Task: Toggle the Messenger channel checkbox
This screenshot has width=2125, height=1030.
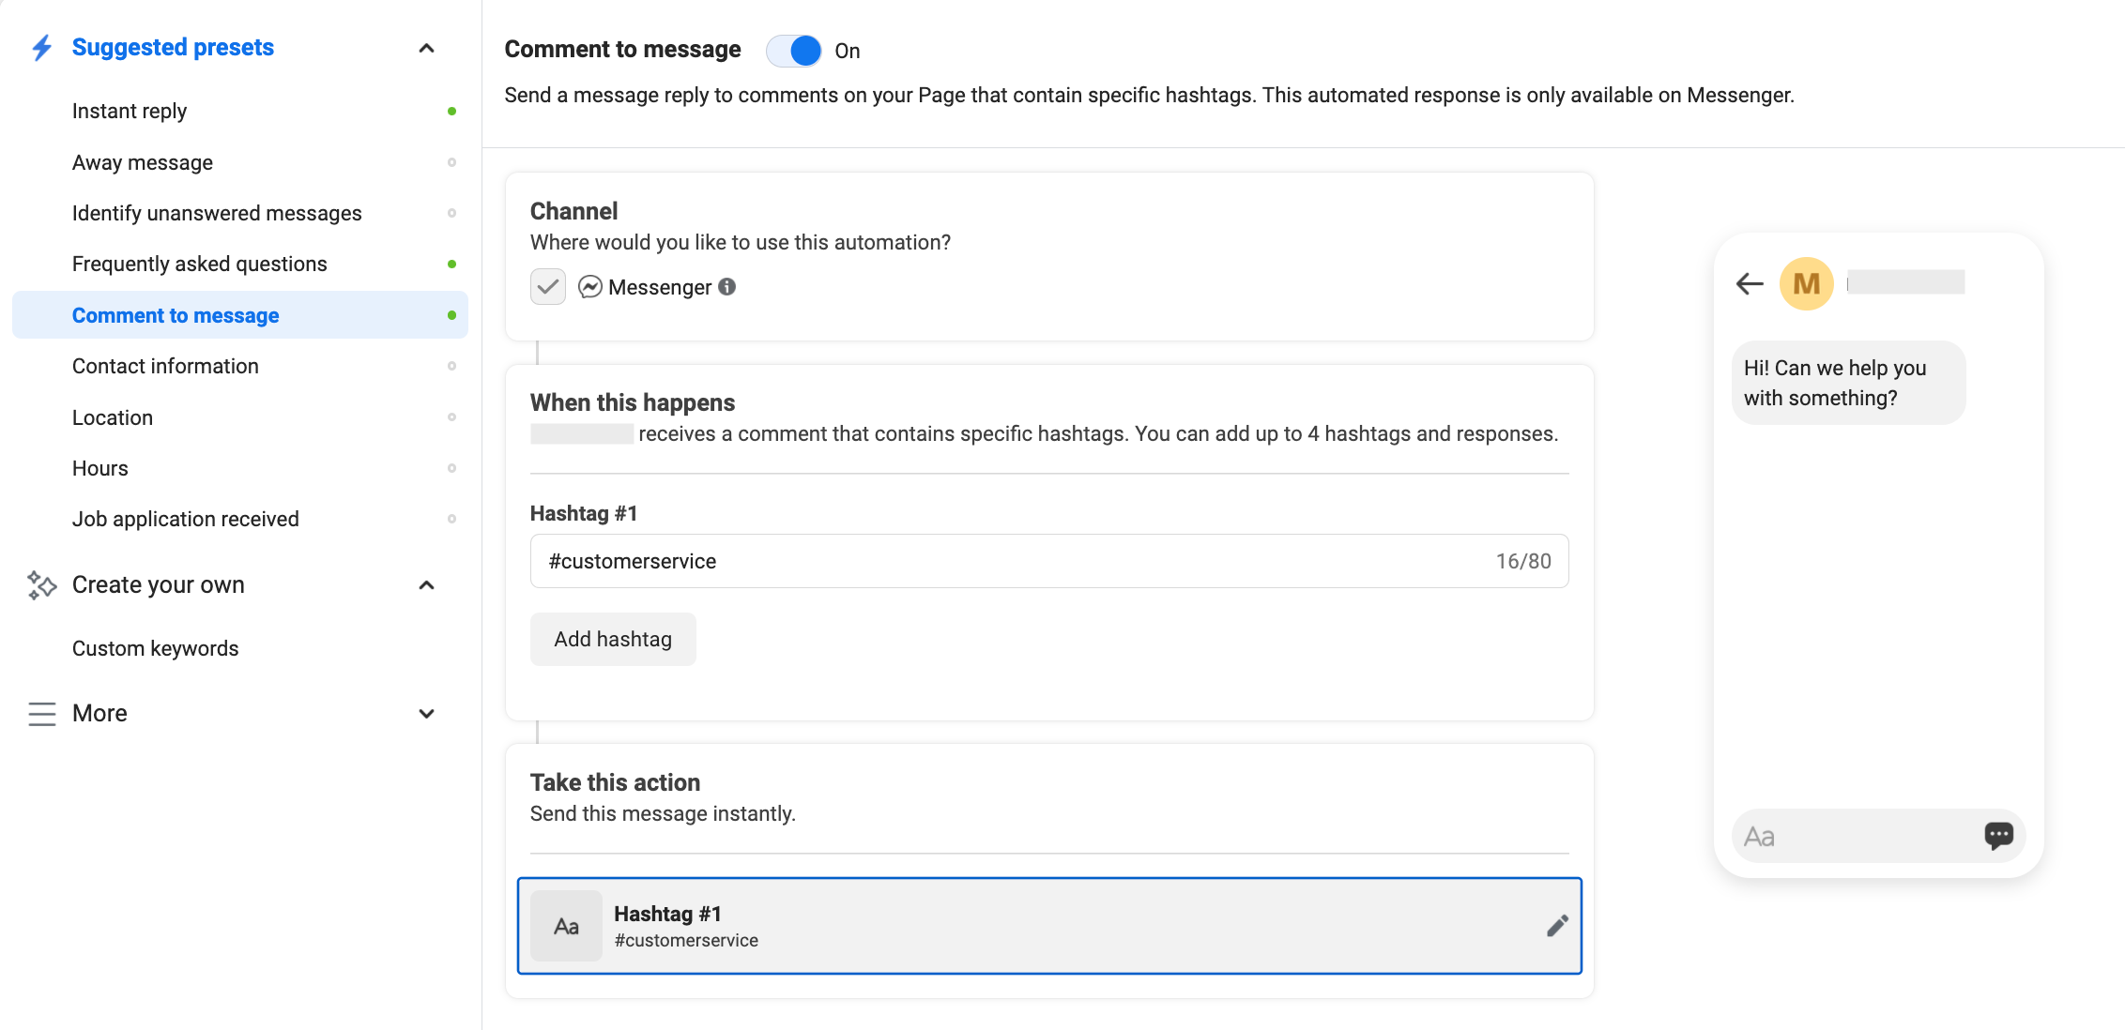Action: 548,287
